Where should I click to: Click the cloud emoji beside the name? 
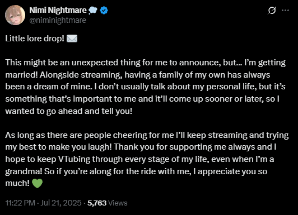point(93,10)
